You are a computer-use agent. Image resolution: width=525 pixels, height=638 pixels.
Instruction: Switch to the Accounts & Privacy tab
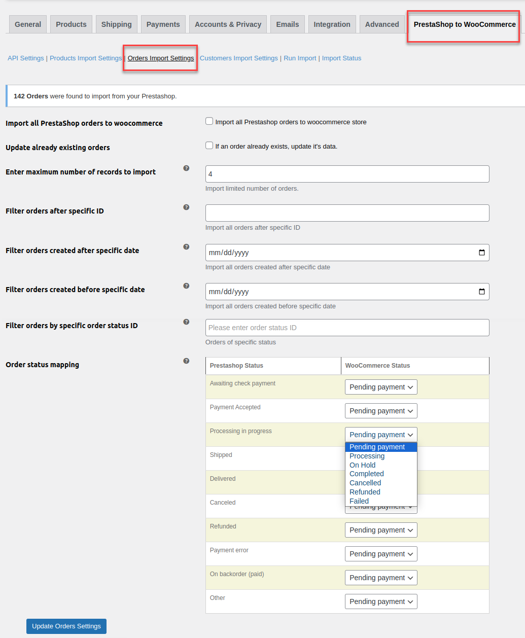tap(228, 24)
